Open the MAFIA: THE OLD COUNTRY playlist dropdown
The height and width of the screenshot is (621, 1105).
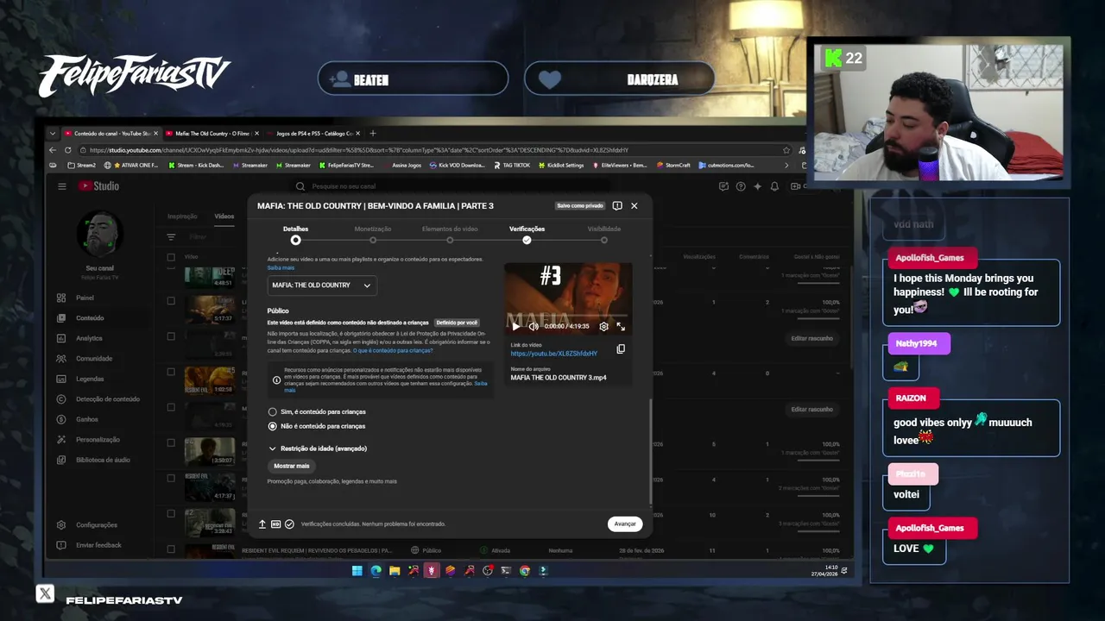point(321,285)
